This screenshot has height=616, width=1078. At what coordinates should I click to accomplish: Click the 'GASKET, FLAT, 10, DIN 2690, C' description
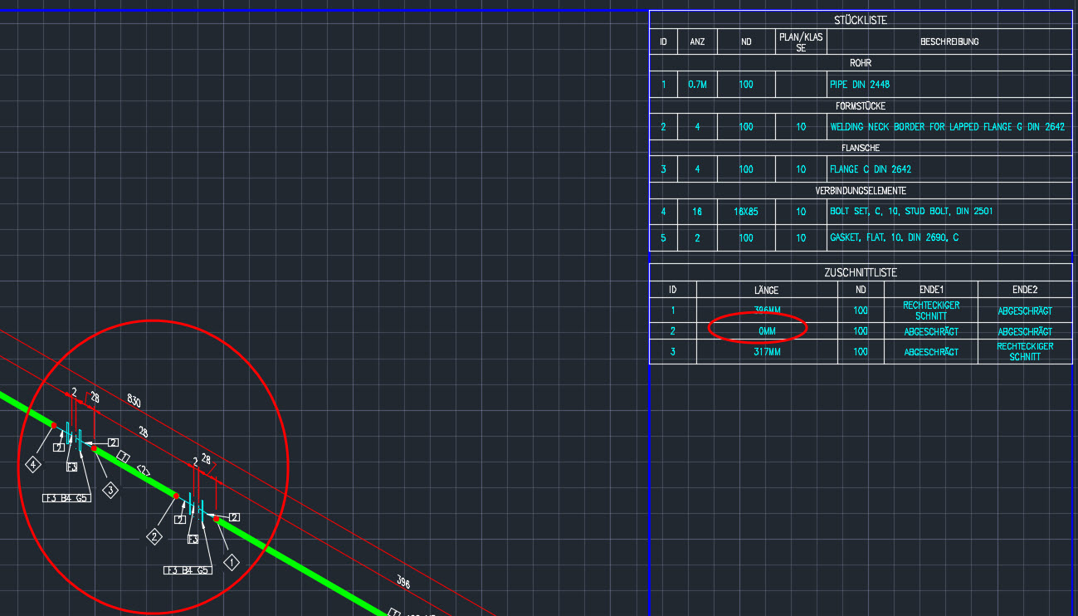click(x=895, y=237)
